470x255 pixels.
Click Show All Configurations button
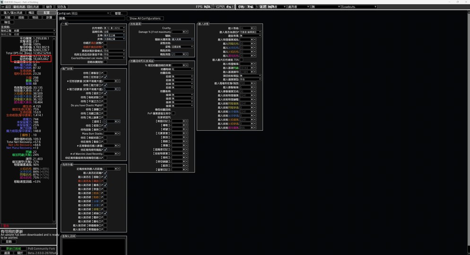(145, 18)
